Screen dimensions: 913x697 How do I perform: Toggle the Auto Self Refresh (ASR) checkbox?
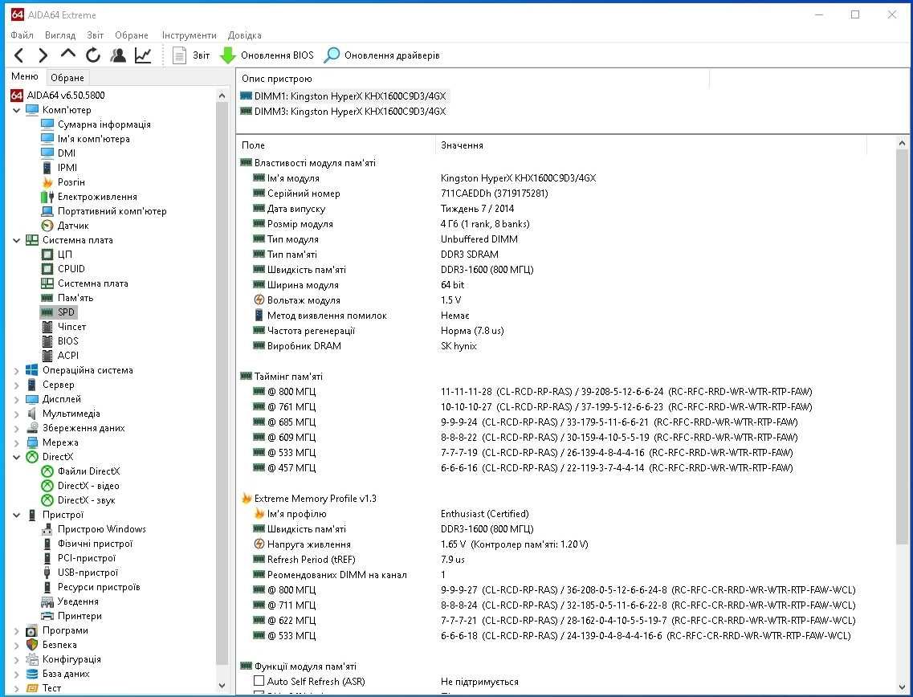click(259, 681)
